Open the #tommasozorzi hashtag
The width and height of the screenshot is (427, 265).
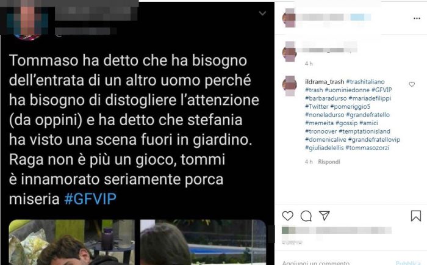[x=367, y=148]
